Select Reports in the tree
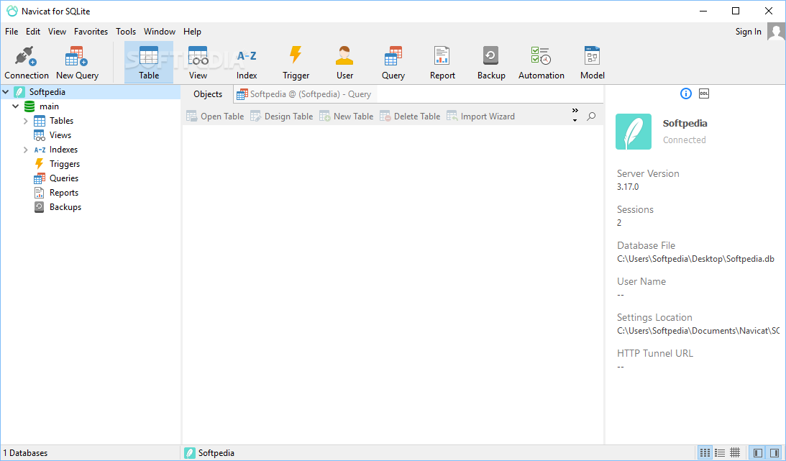786x461 pixels. click(64, 193)
